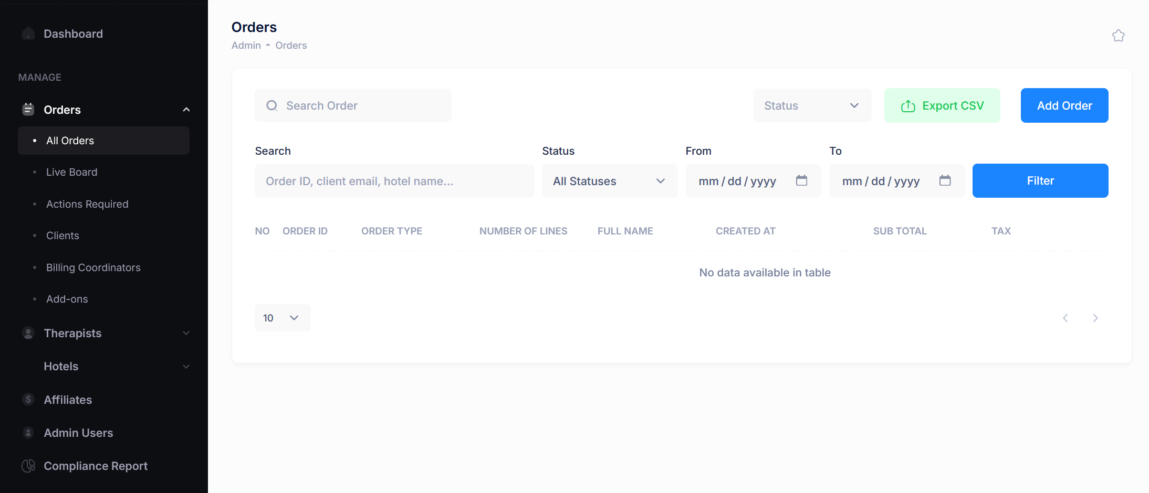1149x493 pixels.
Task: Click the Therapists person icon
Action: click(x=27, y=333)
